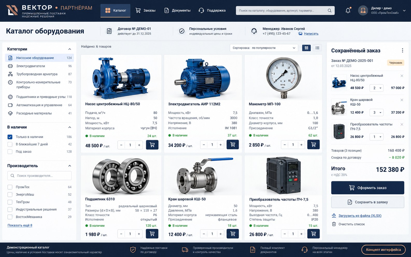Go to Заказы section
The height and width of the screenshot is (257, 411).
click(x=145, y=11)
